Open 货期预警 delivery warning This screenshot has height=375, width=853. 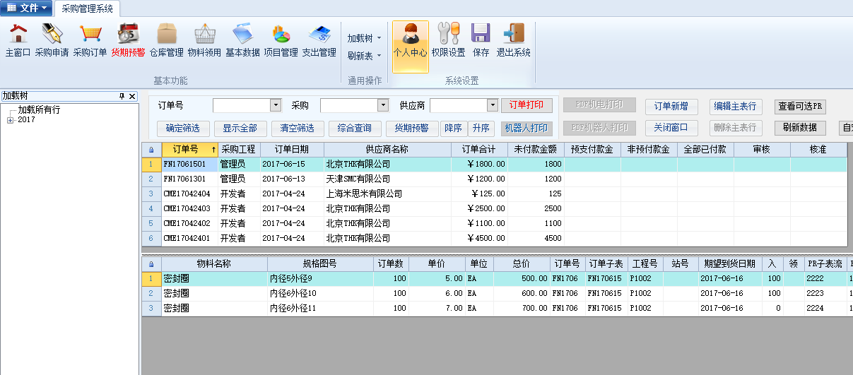click(x=128, y=40)
